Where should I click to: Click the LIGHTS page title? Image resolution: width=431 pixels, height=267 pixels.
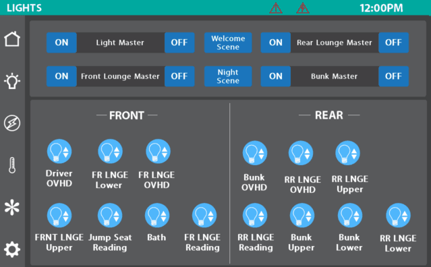[x=24, y=8]
